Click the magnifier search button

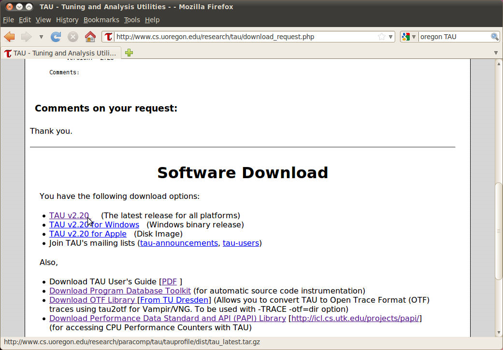[495, 37]
